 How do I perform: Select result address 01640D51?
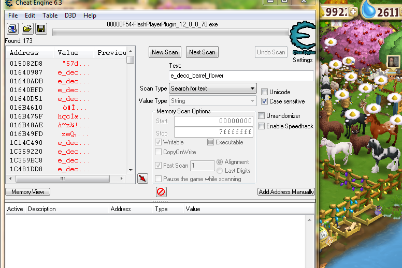26,99
